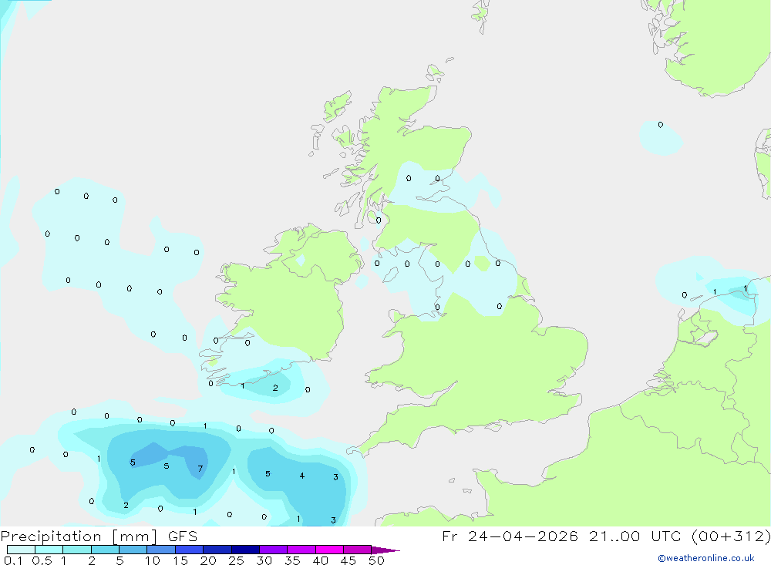Click the legend label '50'
The height and width of the screenshot is (565, 771).
(376, 560)
